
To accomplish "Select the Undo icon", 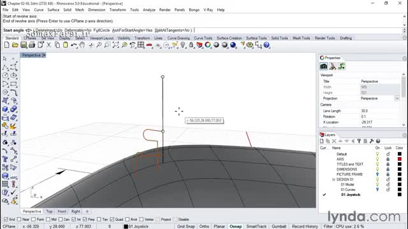I will 74,45.
